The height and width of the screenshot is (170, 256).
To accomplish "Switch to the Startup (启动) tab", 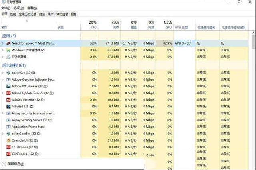I will pos(42,14).
